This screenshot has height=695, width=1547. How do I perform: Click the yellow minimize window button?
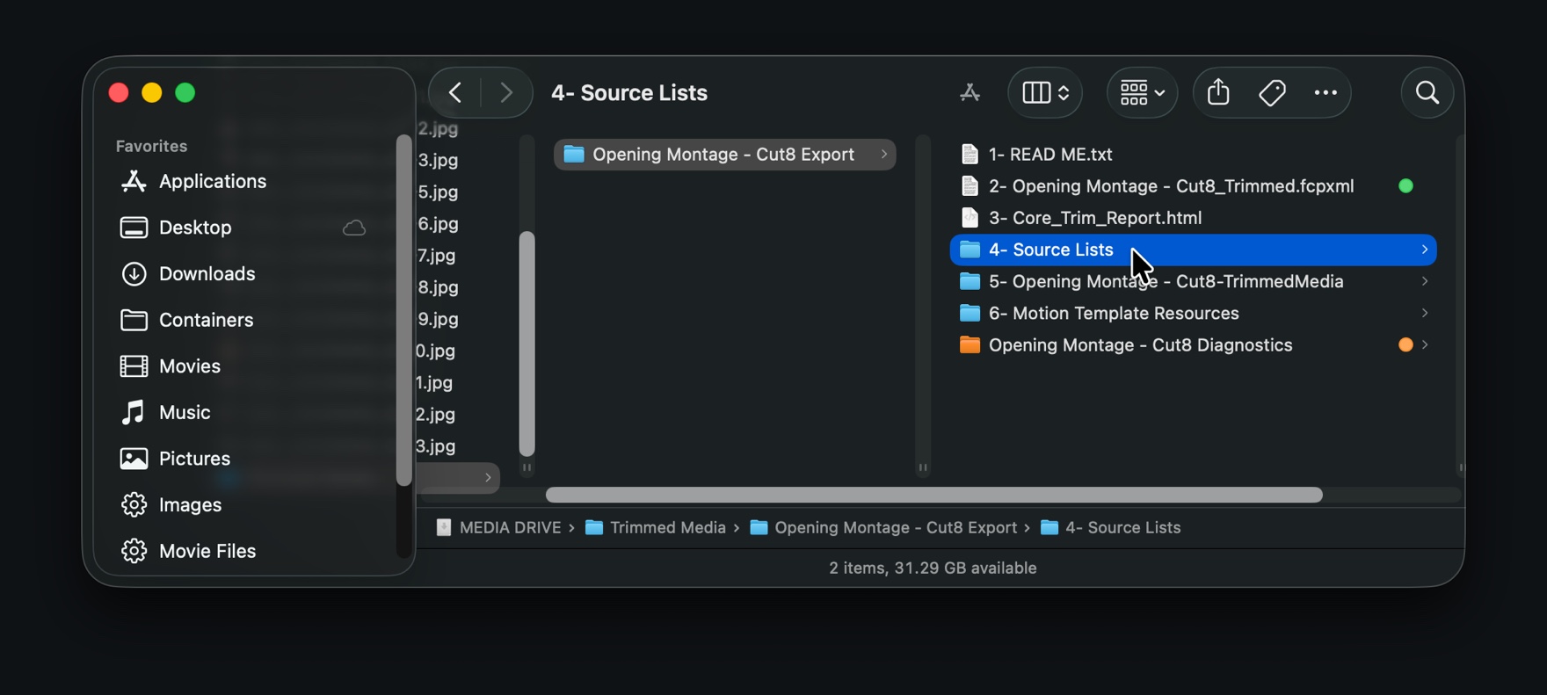click(x=152, y=92)
